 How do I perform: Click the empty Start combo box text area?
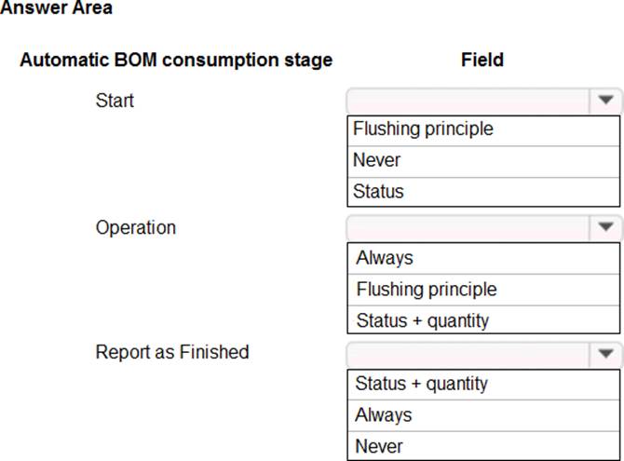[467, 101]
